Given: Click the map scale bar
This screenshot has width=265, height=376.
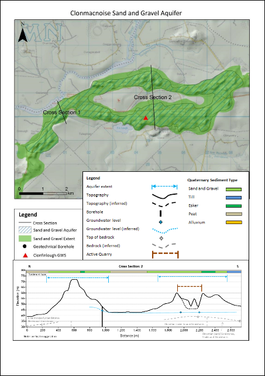Looking at the screenshot, I should (43, 193).
